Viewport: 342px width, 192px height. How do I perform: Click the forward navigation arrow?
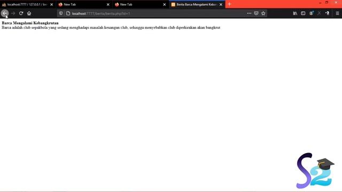13,13
